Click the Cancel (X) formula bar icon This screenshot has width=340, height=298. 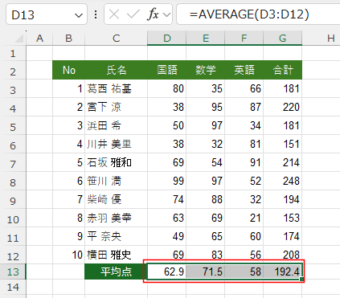click(x=114, y=14)
